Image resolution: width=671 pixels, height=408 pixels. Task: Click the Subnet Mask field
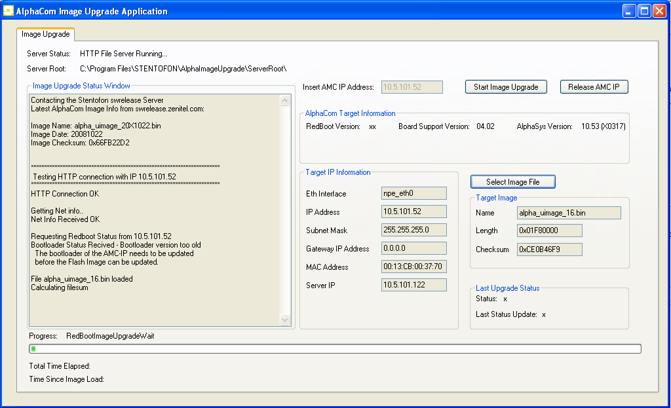point(413,230)
